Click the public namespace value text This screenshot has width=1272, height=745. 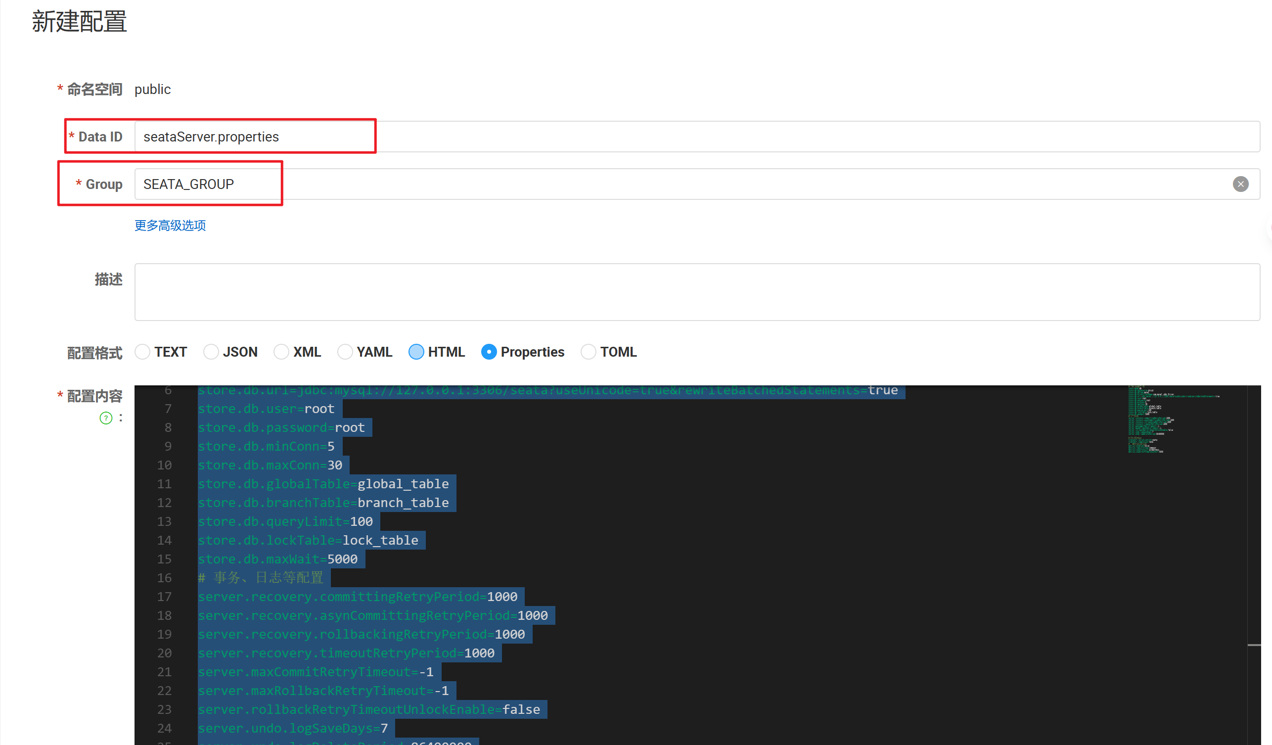click(152, 90)
